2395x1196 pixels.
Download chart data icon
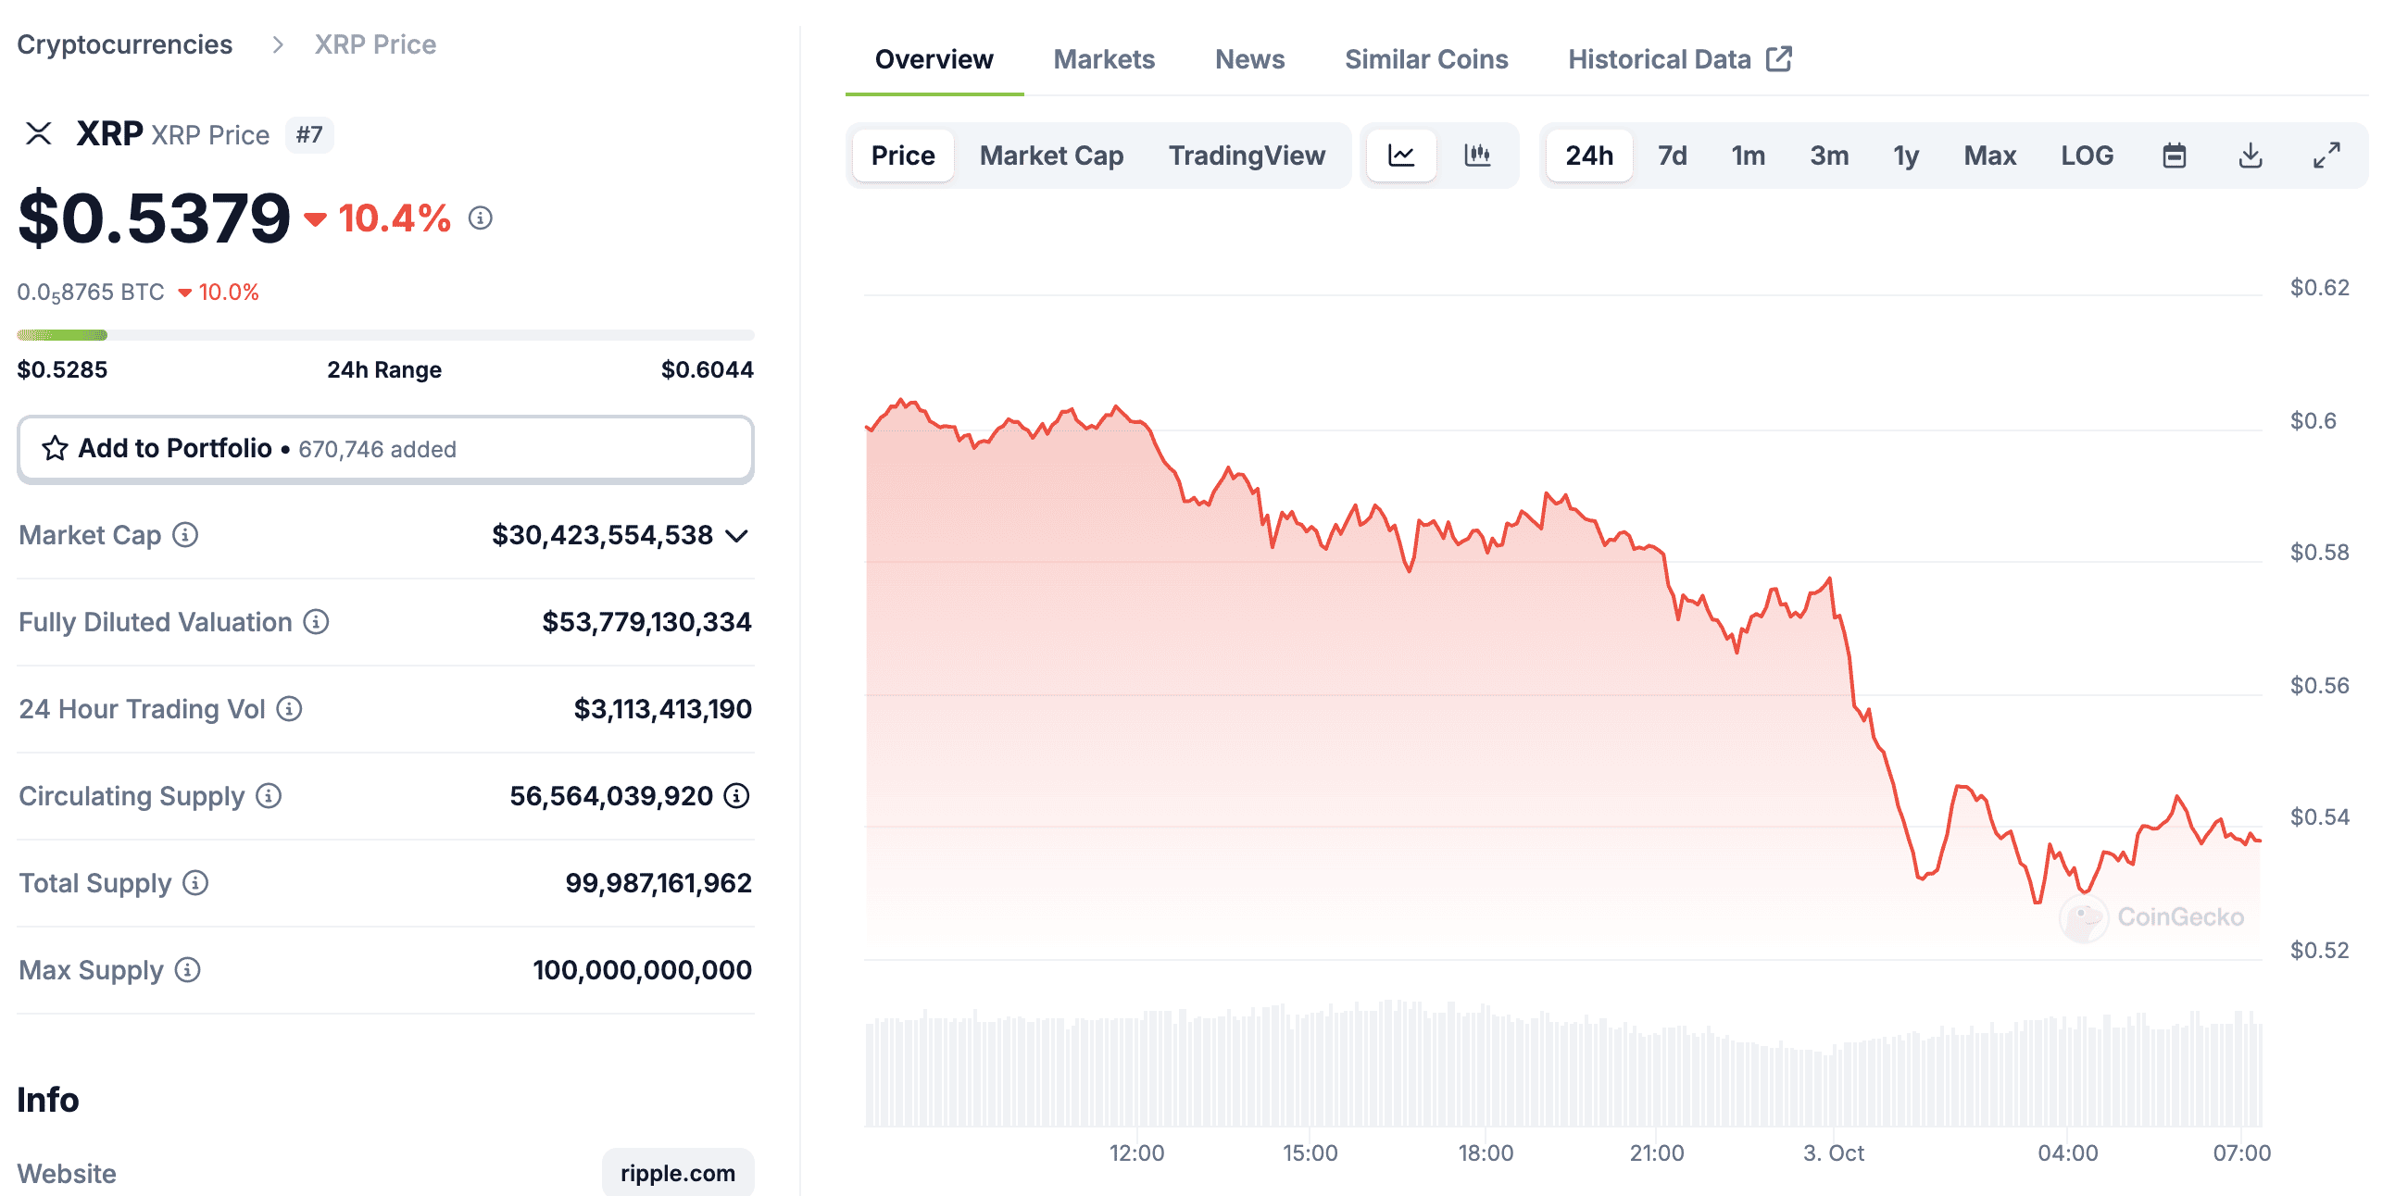(2250, 156)
